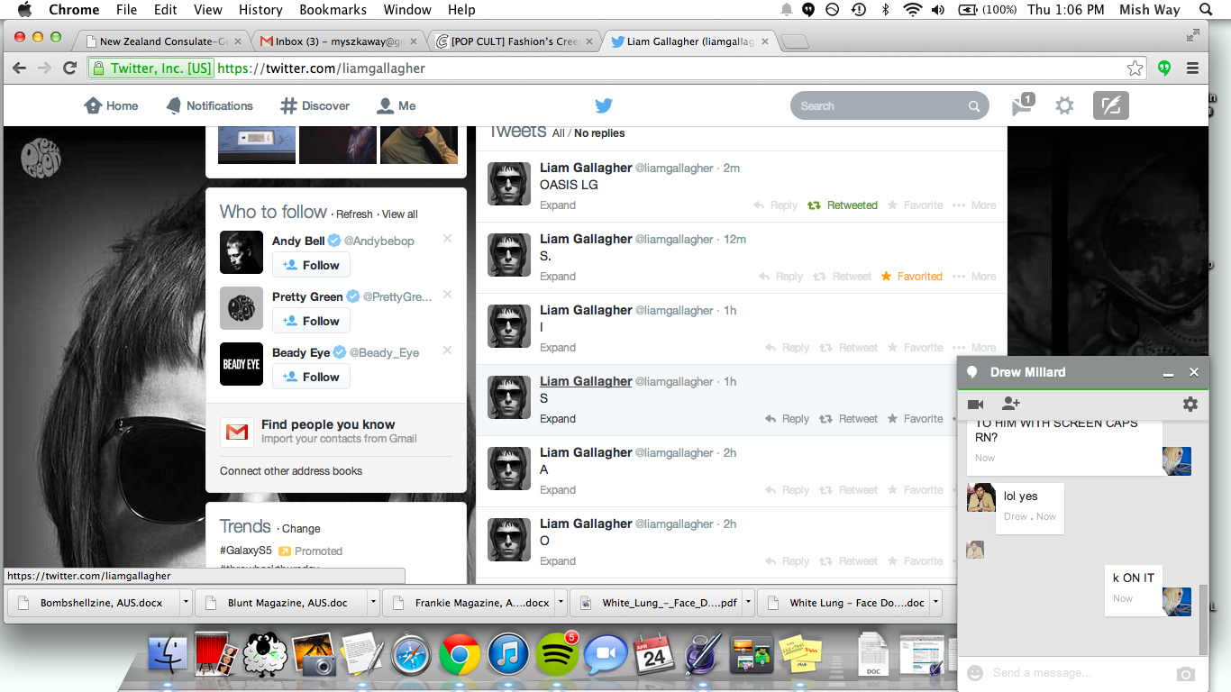Click the Twitter bird logo

coord(603,105)
